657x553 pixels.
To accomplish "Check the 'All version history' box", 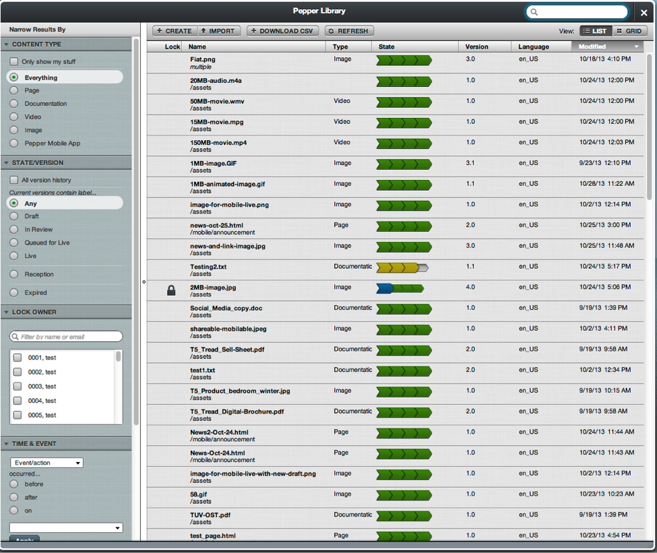I will 13,180.
